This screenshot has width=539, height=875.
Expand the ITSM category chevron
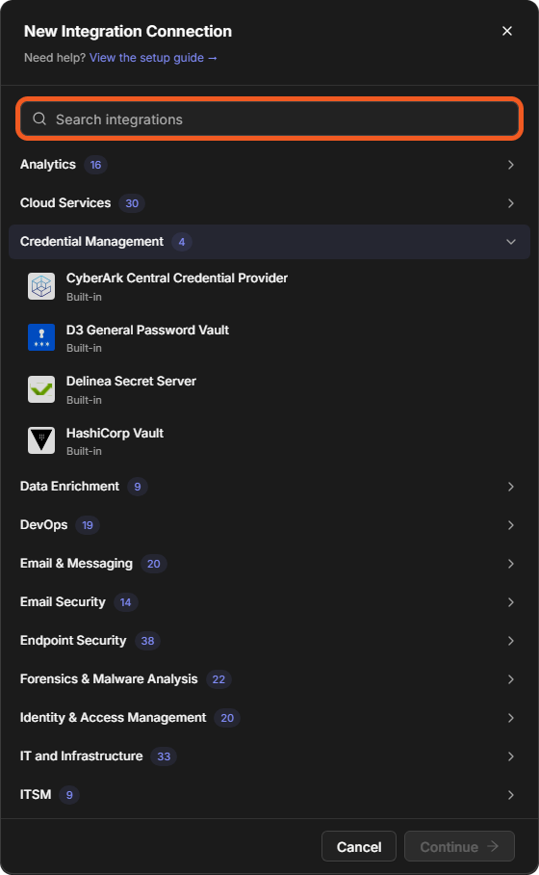pos(510,795)
